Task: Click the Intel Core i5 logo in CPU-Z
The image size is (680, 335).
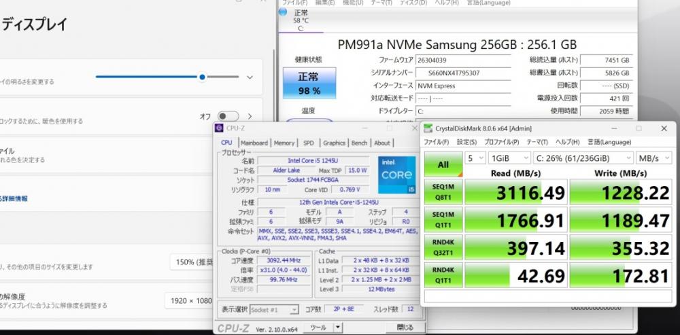Action: [x=397, y=174]
